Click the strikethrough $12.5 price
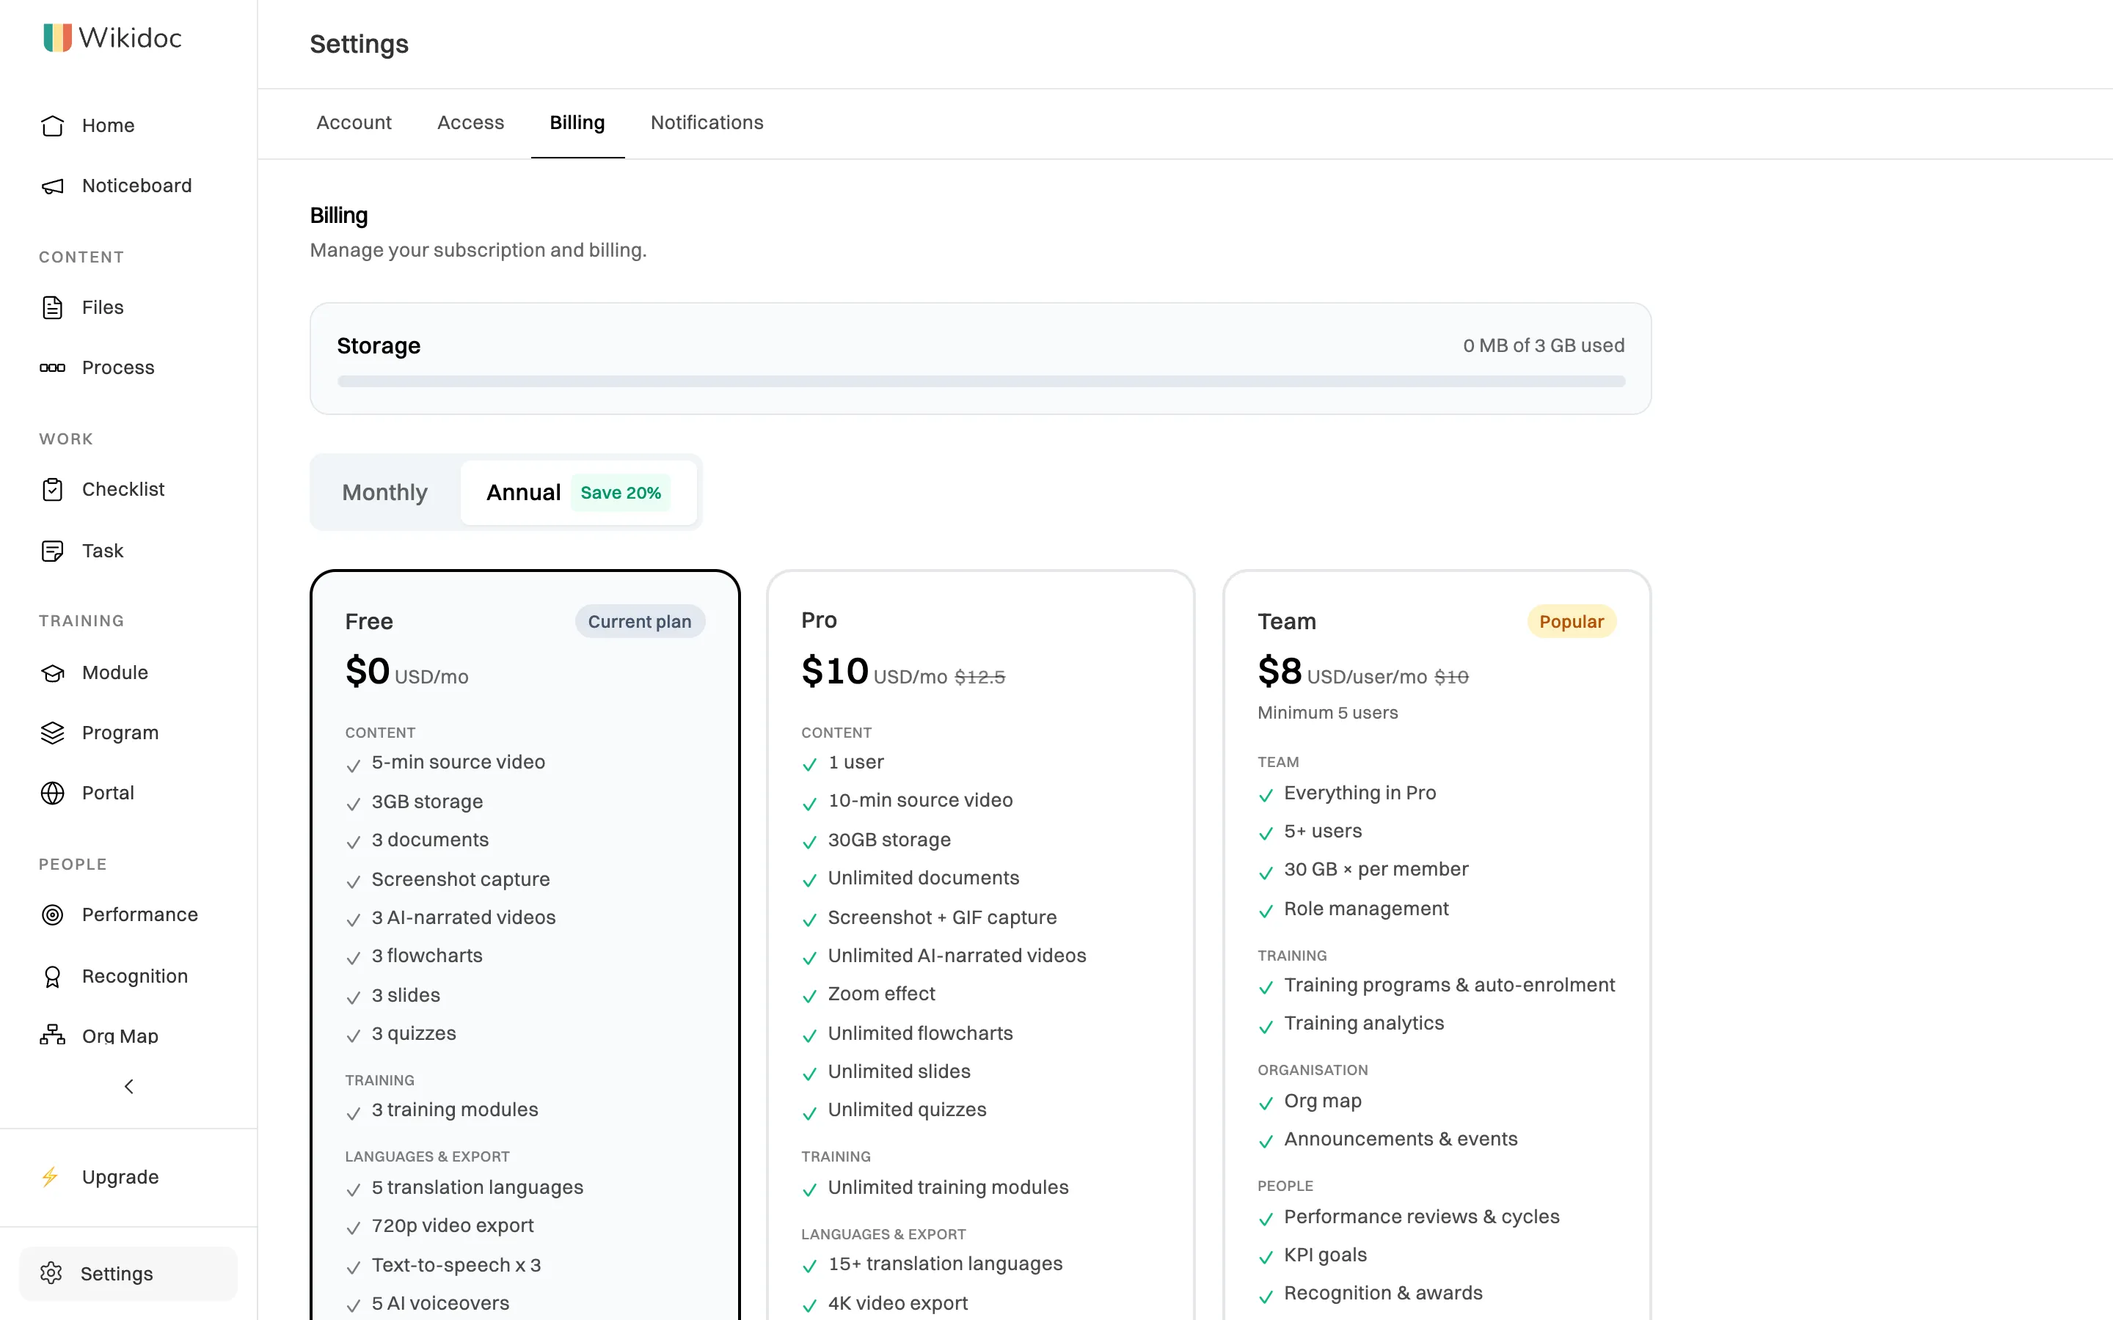The height and width of the screenshot is (1320, 2113). 979,677
